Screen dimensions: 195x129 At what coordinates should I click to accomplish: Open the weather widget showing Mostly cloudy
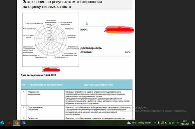point(139,123)
